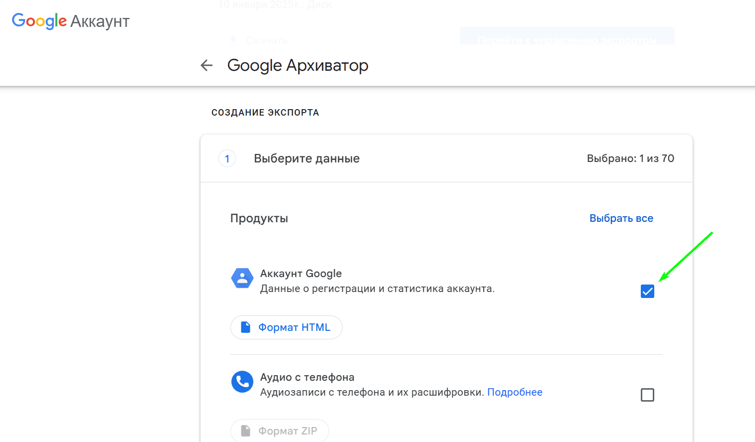This screenshot has width=755, height=442.
Task: Click the blue phone icon for audio
Action: [x=242, y=382]
